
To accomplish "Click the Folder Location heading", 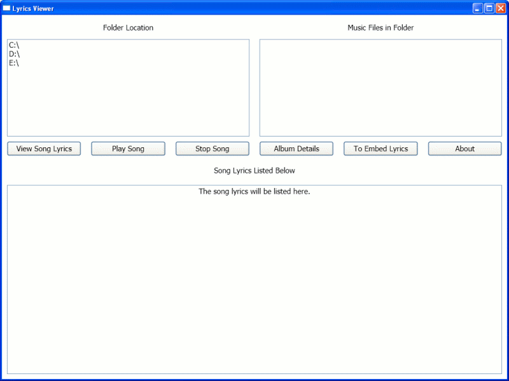I will pyautogui.click(x=128, y=28).
